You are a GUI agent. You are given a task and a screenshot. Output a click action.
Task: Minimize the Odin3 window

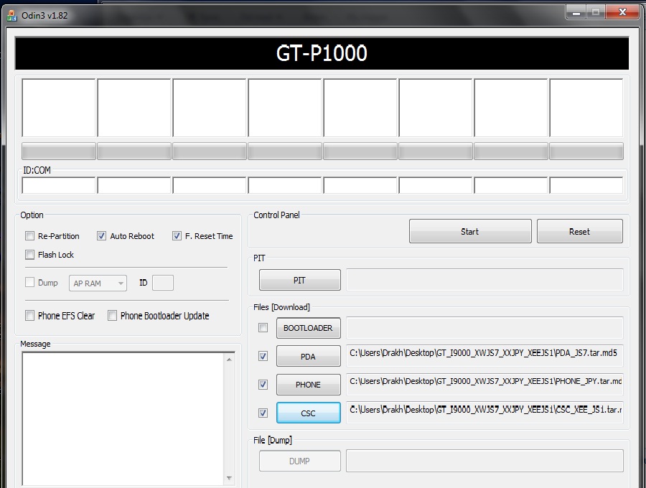pos(576,12)
